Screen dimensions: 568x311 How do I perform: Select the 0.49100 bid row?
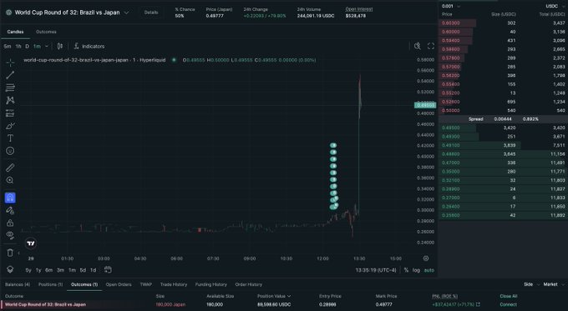503,145
